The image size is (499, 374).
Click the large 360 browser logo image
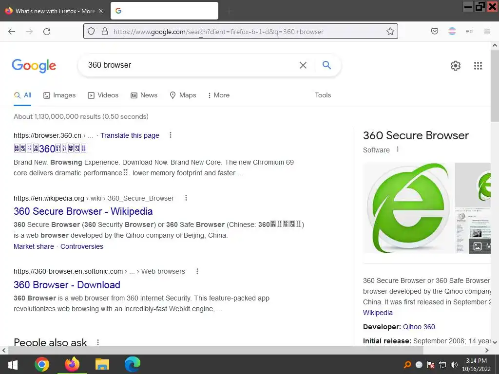tap(408, 208)
